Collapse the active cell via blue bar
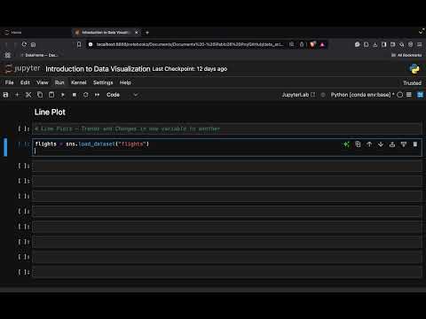This screenshot has height=319, width=426. tap(5, 147)
